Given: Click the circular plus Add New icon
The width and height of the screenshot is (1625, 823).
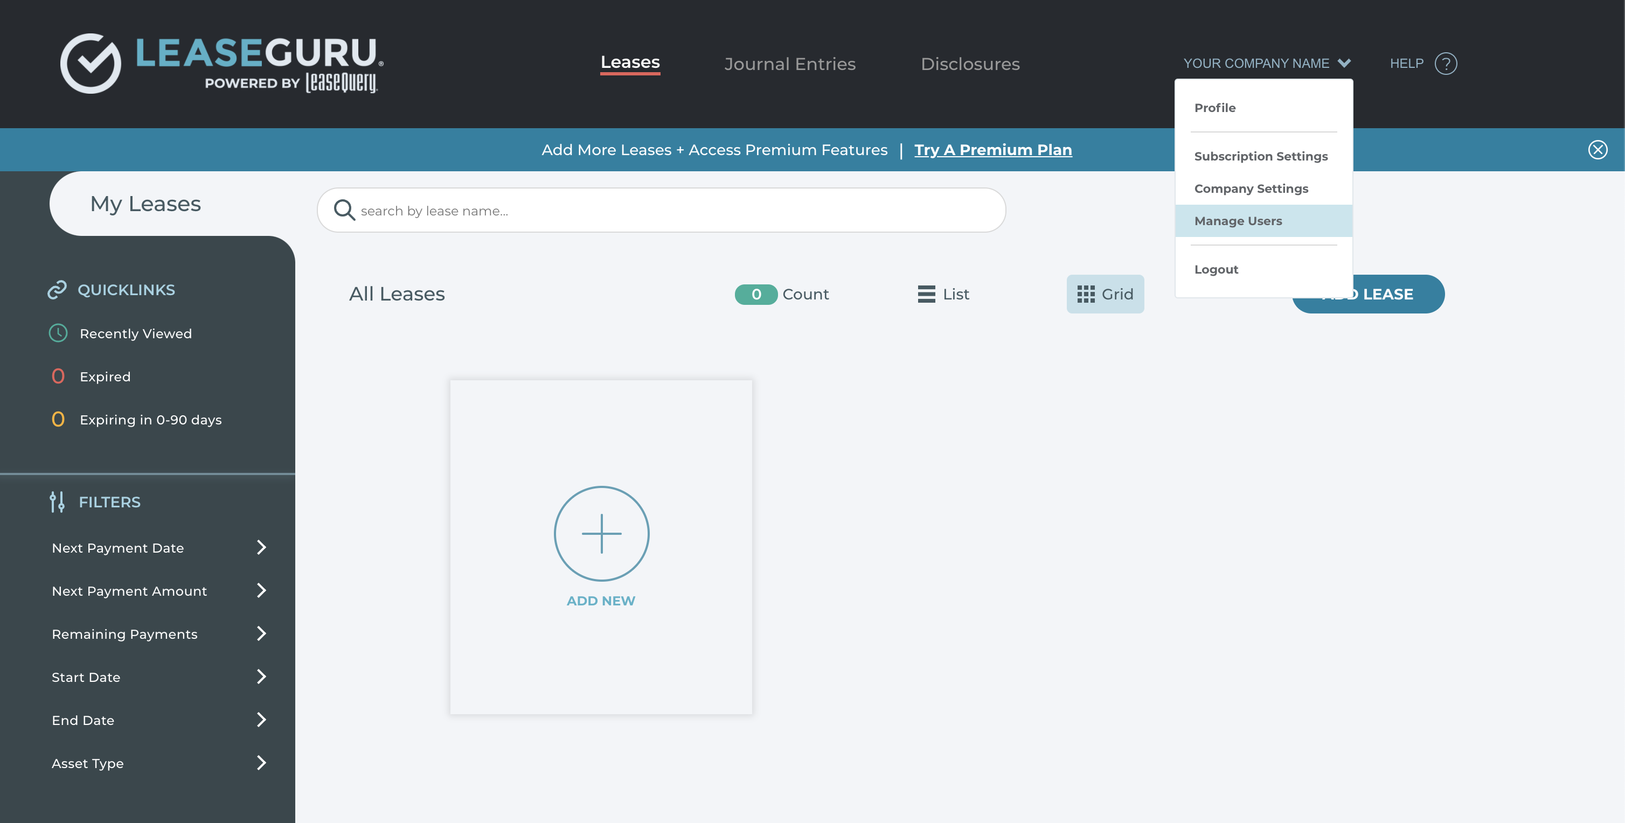Looking at the screenshot, I should pos(601,534).
